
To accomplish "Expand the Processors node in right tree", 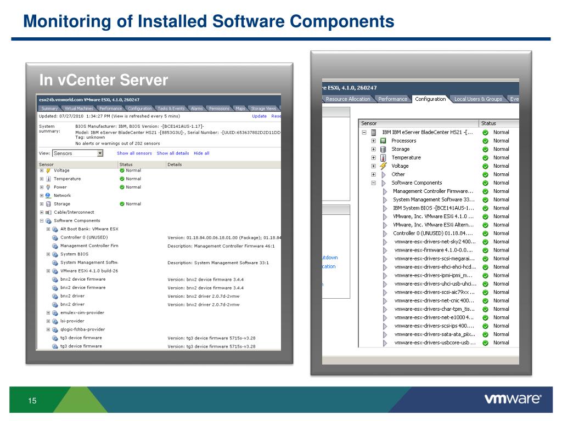I will click(x=373, y=141).
